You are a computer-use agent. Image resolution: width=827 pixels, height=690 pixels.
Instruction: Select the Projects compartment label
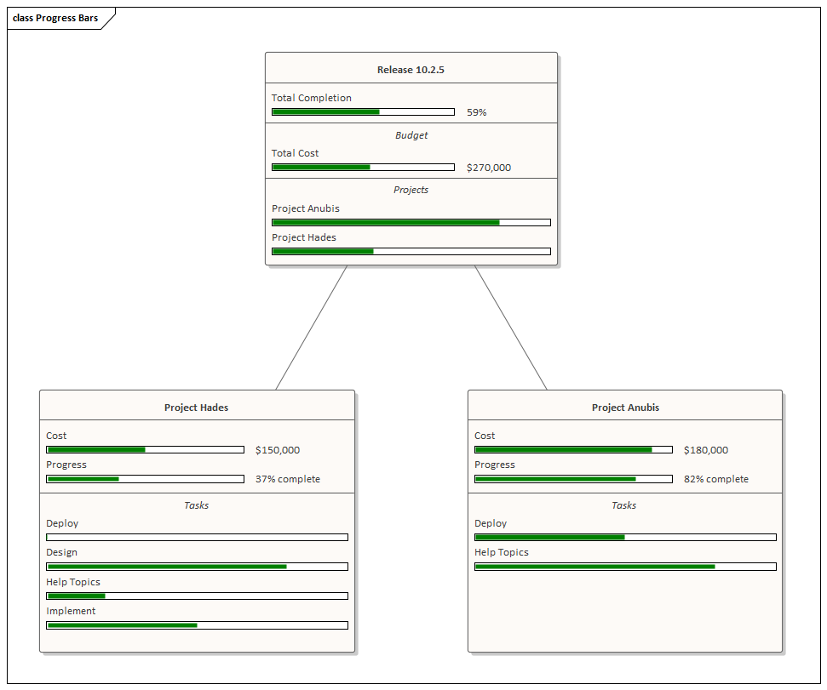(x=411, y=190)
